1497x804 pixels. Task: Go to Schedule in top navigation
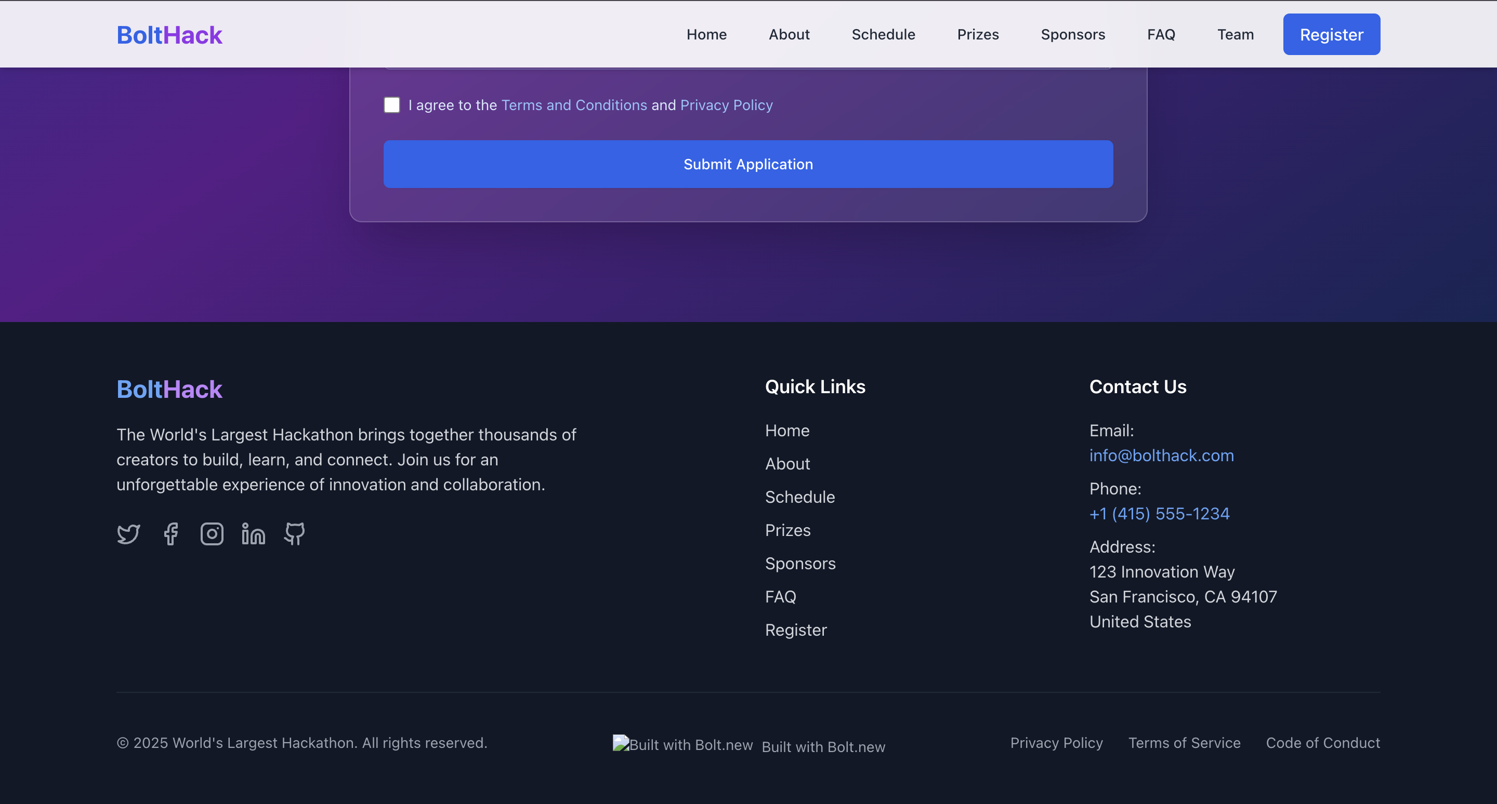(x=883, y=35)
